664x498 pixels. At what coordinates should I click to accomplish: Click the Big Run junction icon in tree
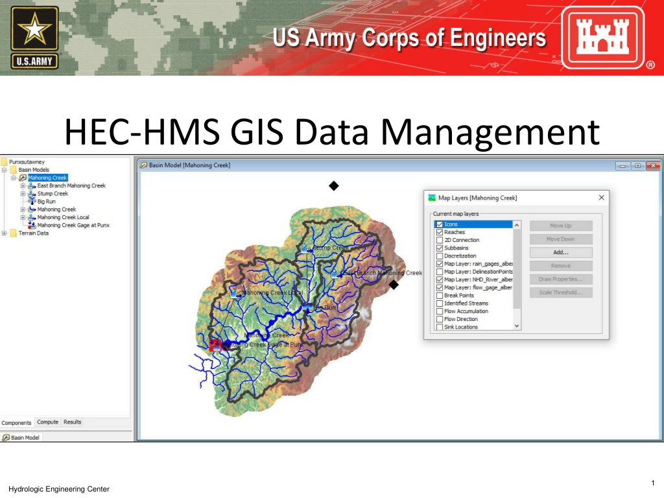[x=32, y=202]
